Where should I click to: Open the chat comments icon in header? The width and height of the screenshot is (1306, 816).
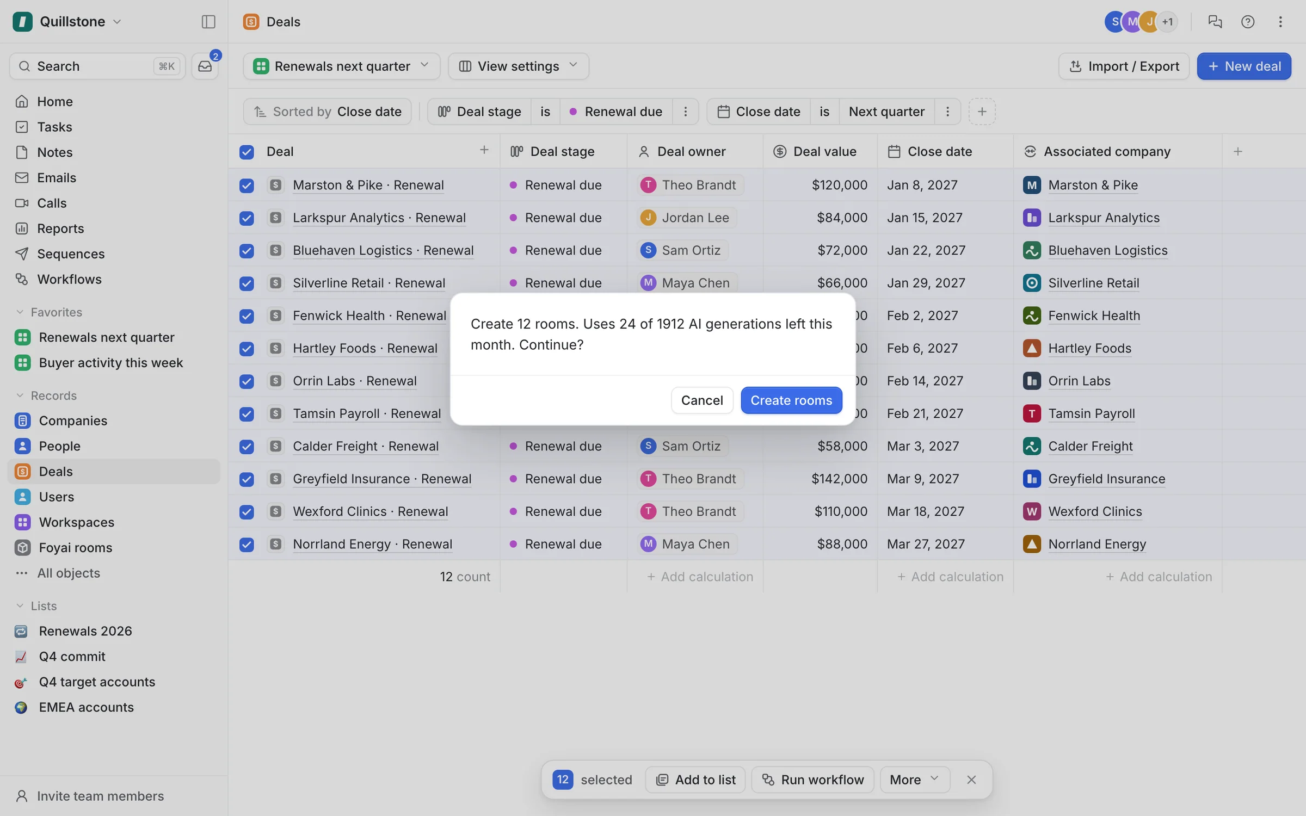[1215, 22]
